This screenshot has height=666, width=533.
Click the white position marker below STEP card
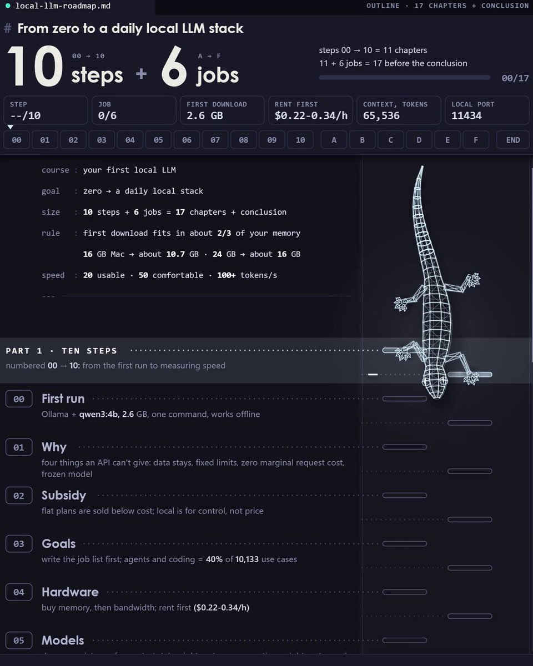[x=10, y=127]
